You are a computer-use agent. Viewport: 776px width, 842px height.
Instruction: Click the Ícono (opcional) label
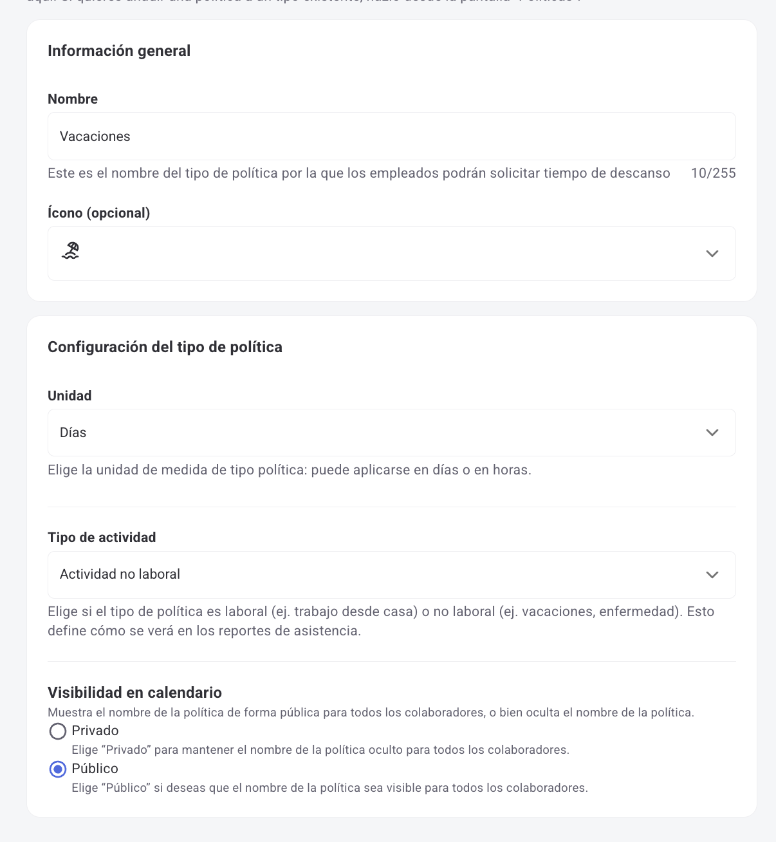click(98, 213)
